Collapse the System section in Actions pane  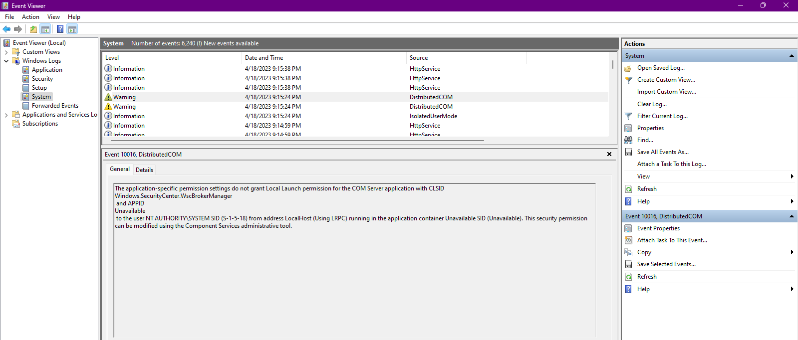pyautogui.click(x=792, y=56)
